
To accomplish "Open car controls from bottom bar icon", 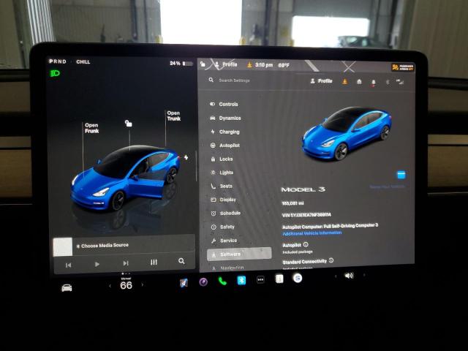I will (x=67, y=288).
